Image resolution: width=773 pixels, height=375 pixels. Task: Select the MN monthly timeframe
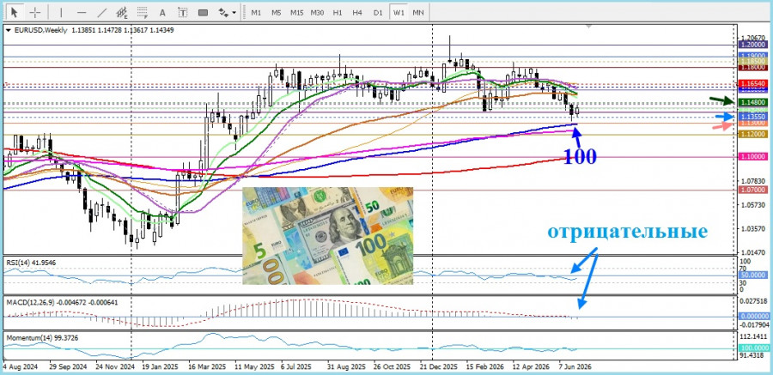pos(418,12)
